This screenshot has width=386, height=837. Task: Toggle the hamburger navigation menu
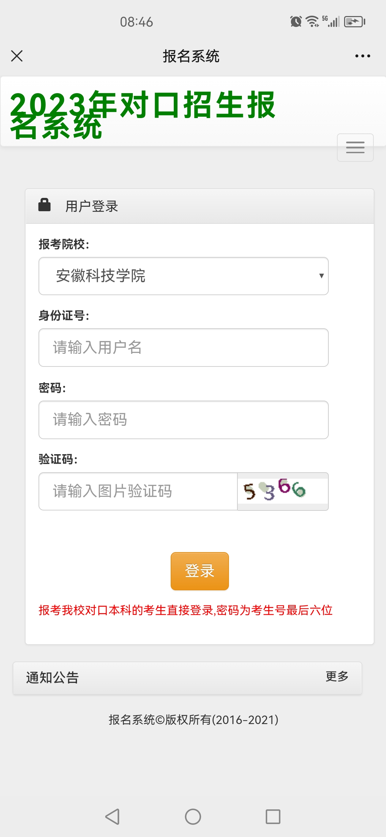pyautogui.click(x=355, y=147)
